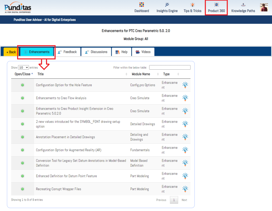Click the user profile avatar
The image size is (272, 211).
coord(264,7)
